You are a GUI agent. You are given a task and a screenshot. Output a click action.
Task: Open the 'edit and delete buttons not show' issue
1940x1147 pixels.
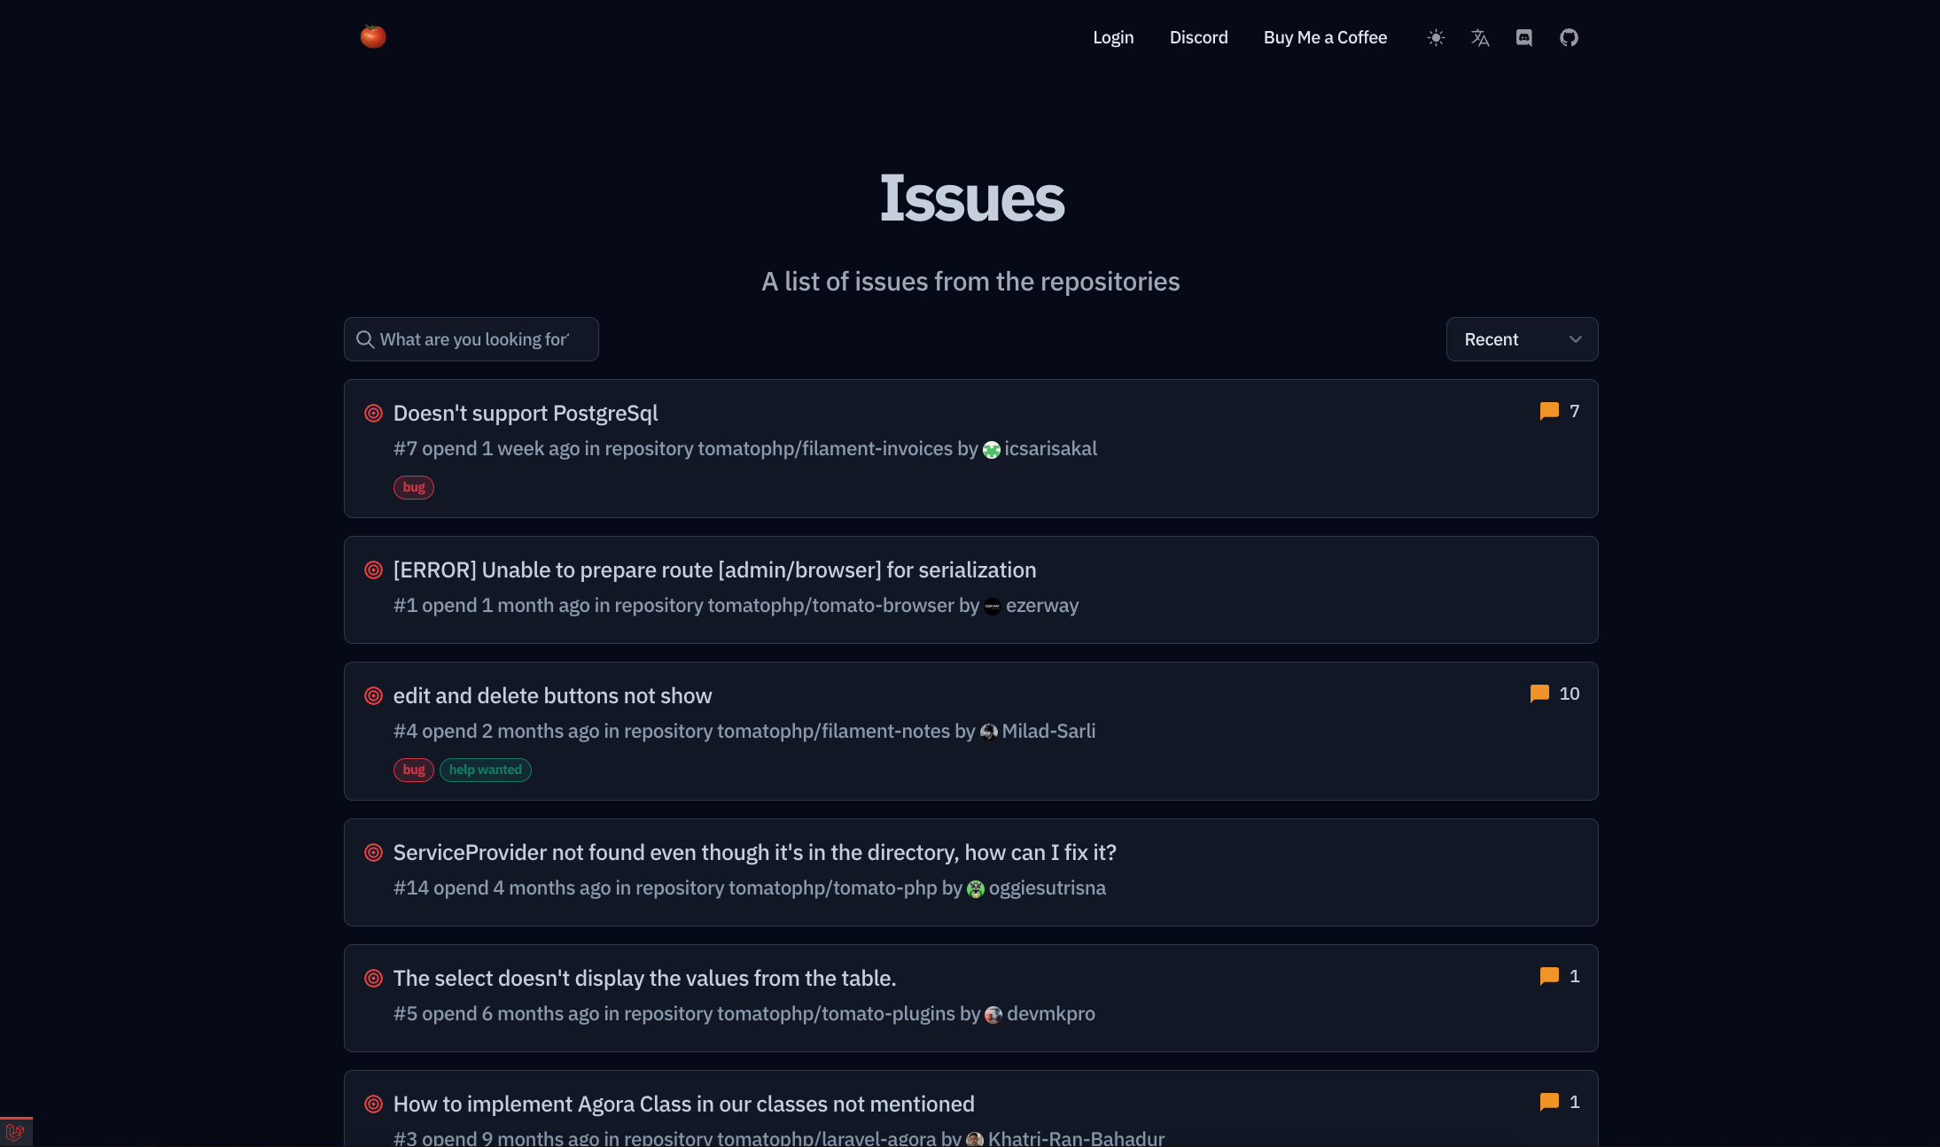tap(552, 695)
